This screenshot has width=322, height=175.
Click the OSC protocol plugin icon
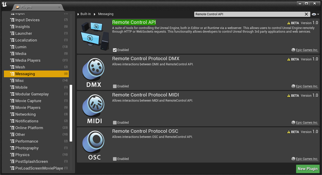(x=94, y=145)
